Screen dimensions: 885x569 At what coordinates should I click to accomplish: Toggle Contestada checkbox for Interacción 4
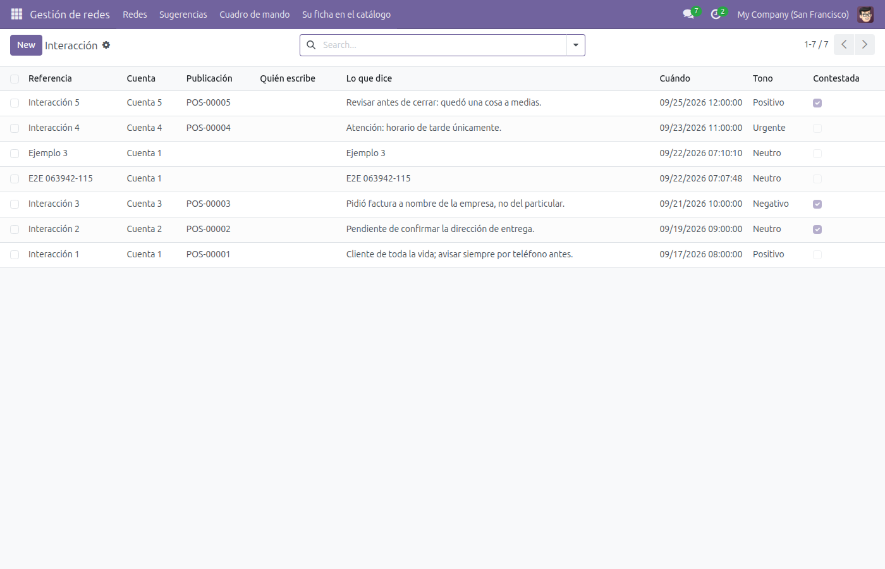[817, 128]
